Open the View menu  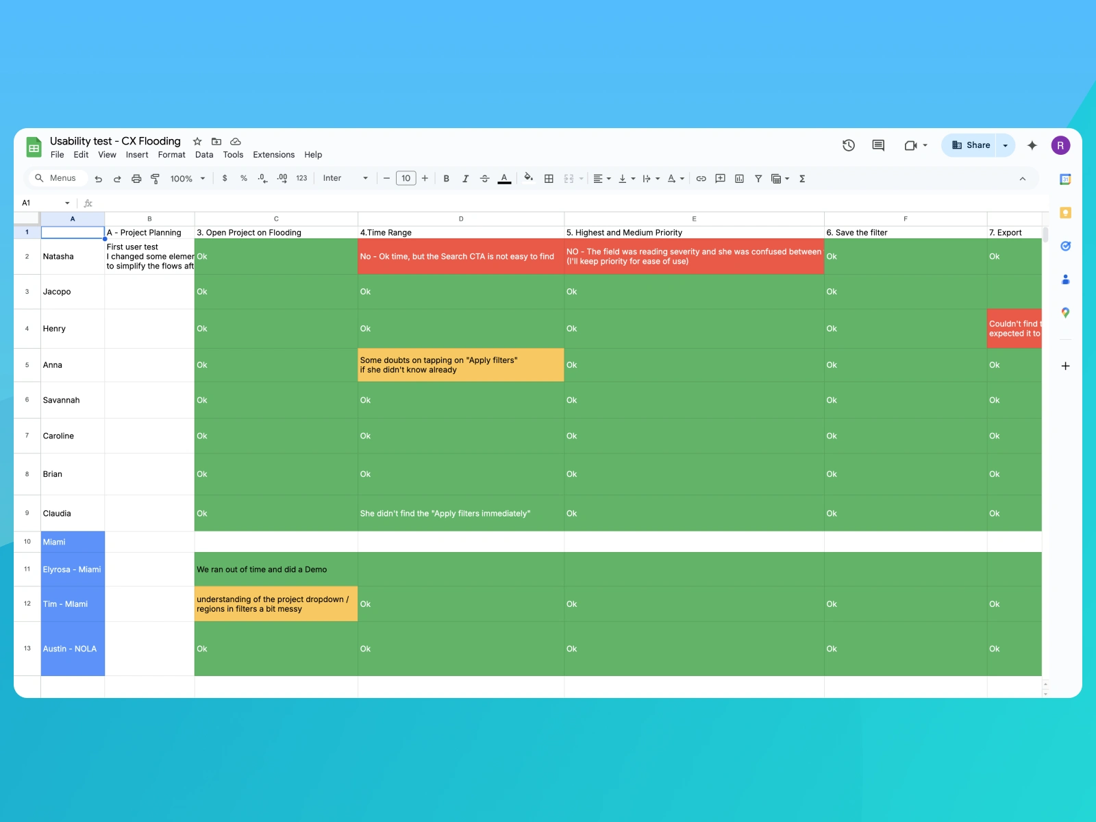coord(107,155)
